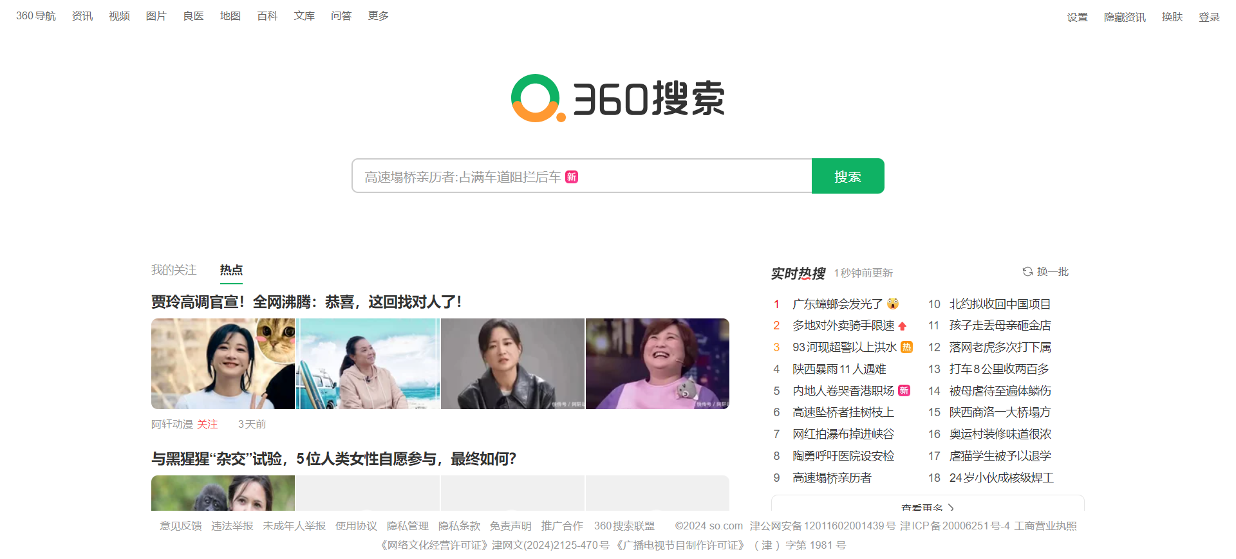Open the 登录 link at top right
This screenshot has height=559, width=1236.
coord(1209,17)
